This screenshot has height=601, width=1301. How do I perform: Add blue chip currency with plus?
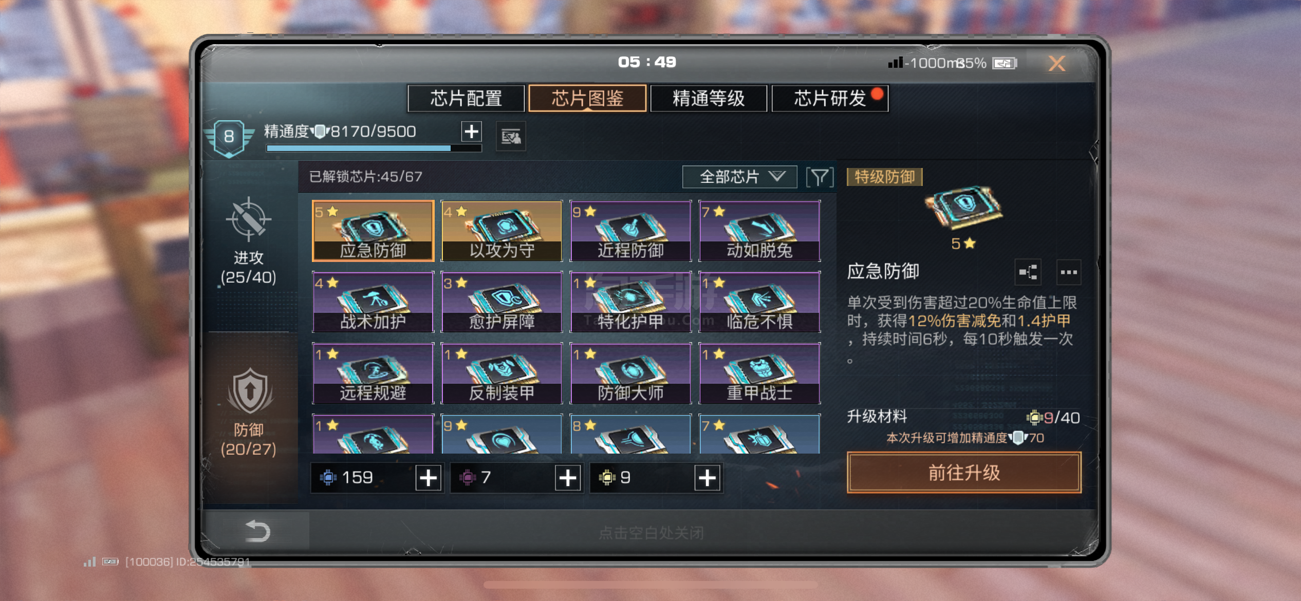(x=429, y=478)
